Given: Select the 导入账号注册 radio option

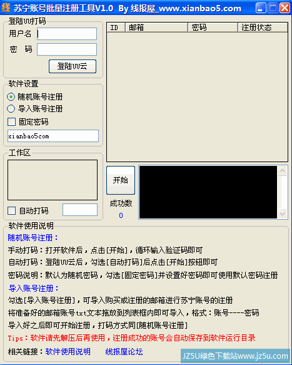Looking at the screenshot, I should (11, 108).
